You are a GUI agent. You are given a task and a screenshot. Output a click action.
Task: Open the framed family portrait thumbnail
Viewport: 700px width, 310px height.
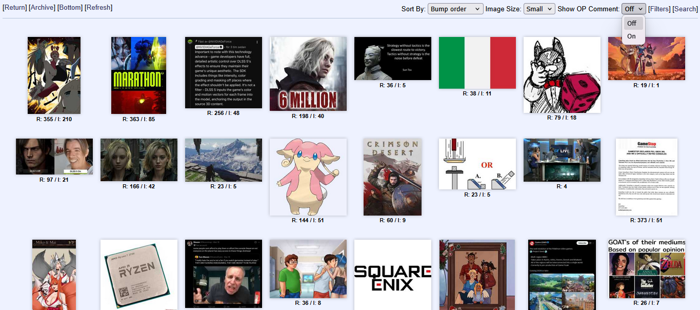point(477,275)
